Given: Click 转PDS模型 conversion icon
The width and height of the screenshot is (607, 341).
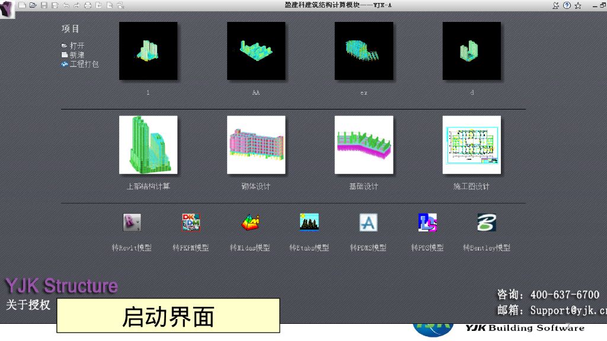Looking at the screenshot, I should [427, 224].
